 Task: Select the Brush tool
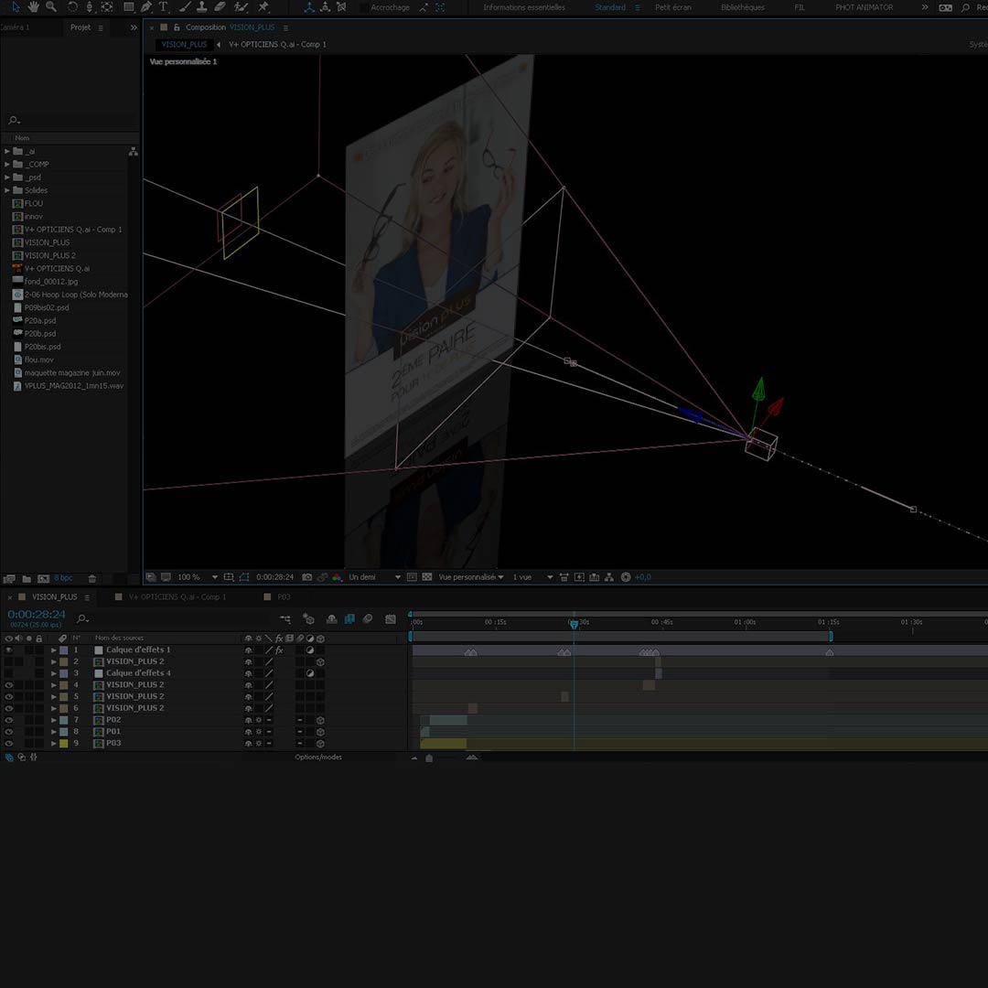[x=185, y=7]
